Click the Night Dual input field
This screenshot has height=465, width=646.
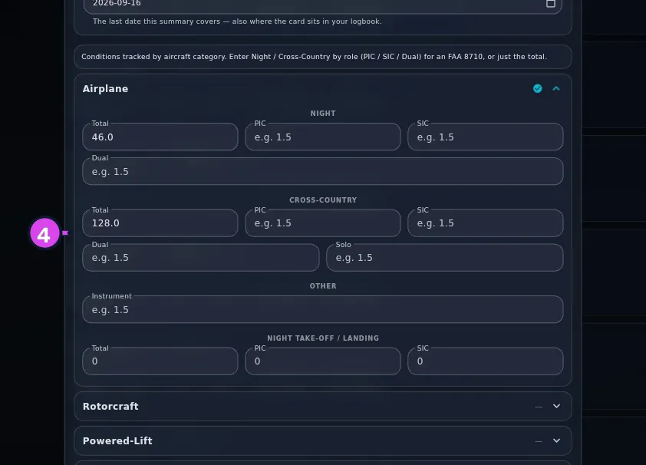(322, 171)
